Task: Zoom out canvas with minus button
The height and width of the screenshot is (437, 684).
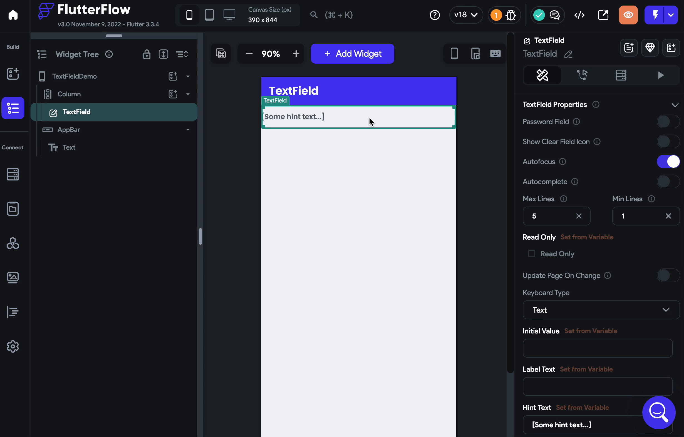Action: [x=249, y=54]
